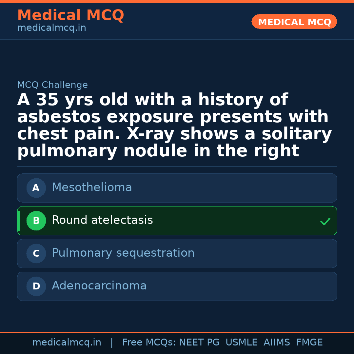Screen dimensions: 354x354
Task: Click the green checkmark on Round atelectasis
Action: [x=325, y=222]
